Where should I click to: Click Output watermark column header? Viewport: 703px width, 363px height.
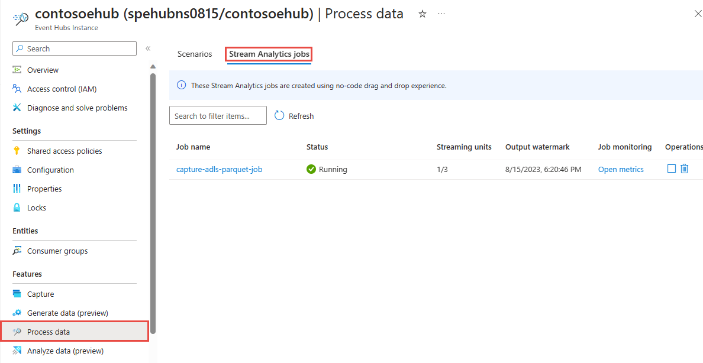click(537, 147)
